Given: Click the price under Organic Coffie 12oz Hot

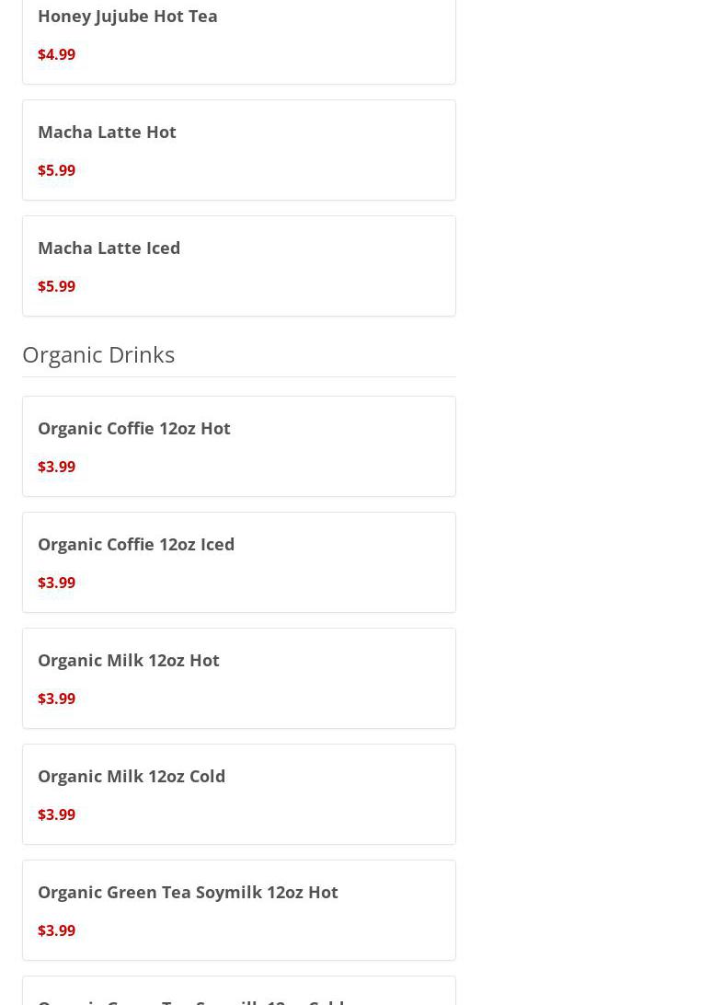Looking at the screenshot, I should tap(56, 467).
